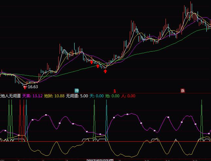Select the middle red arrow of the three-arrow cluster
This screenshot has height=161, width=211.
[x=97, y=66]
